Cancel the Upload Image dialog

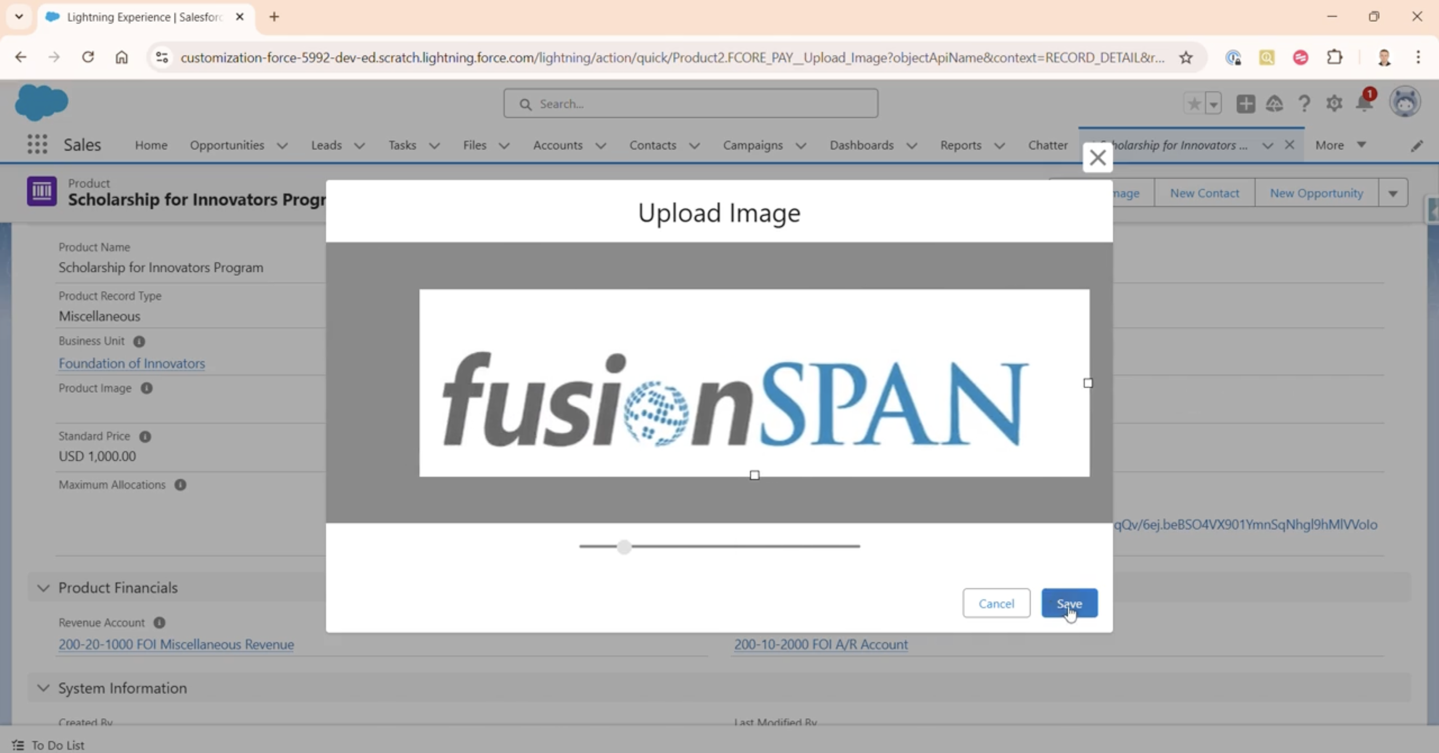coord(996,603)
